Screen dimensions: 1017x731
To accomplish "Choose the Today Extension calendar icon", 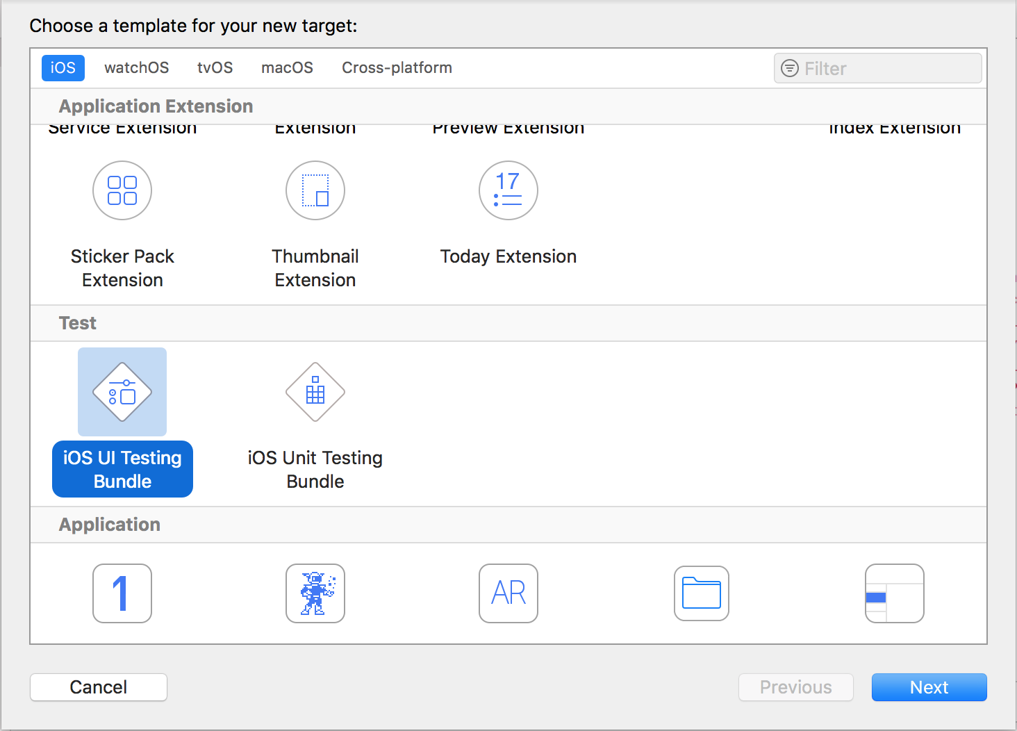I will click(x=508, y=190).
